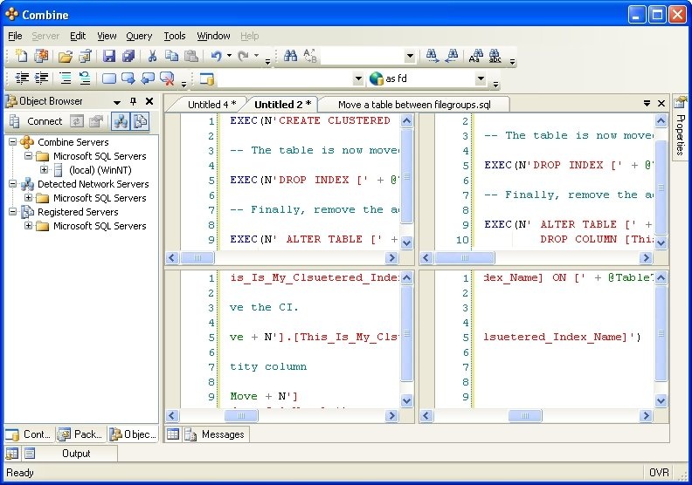The height and width of the screenshot is (485, 692).
Task: Open the 'as fd' database dropdown
Action: (x=481, y=79)
